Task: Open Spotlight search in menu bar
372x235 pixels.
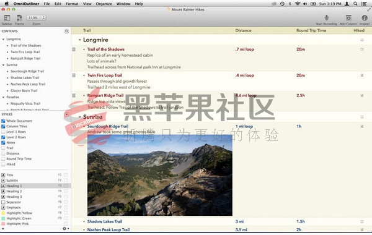Action: click(x=355, y=4)
